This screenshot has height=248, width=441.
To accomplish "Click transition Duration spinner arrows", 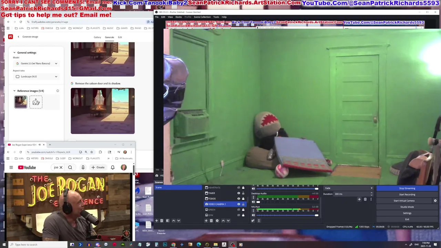I will click(371, 194).
